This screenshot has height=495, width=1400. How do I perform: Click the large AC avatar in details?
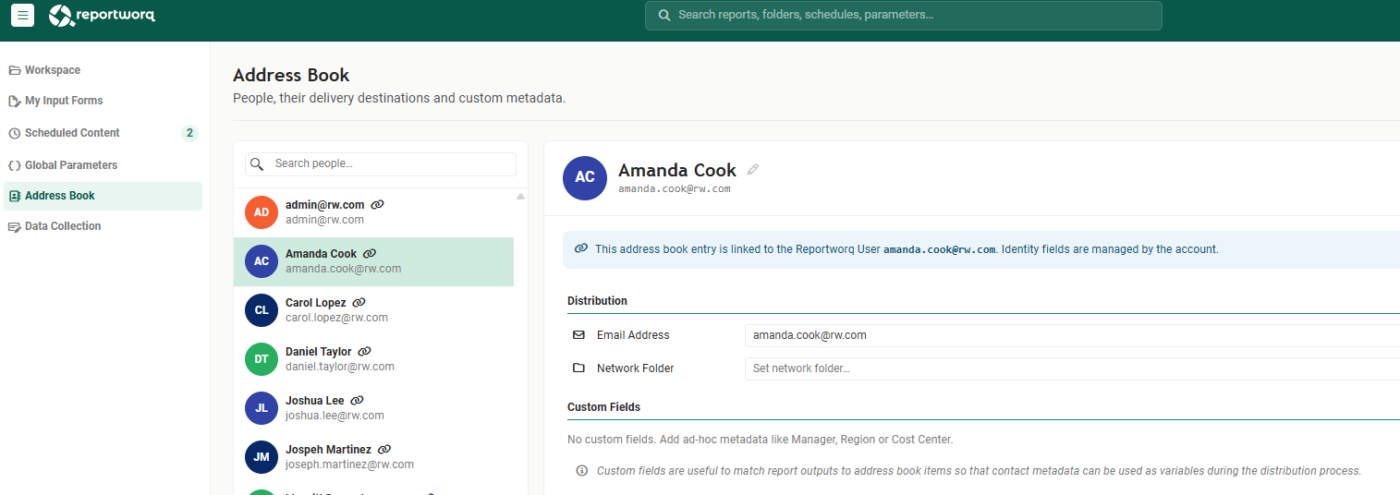click(x=585, y=178)
